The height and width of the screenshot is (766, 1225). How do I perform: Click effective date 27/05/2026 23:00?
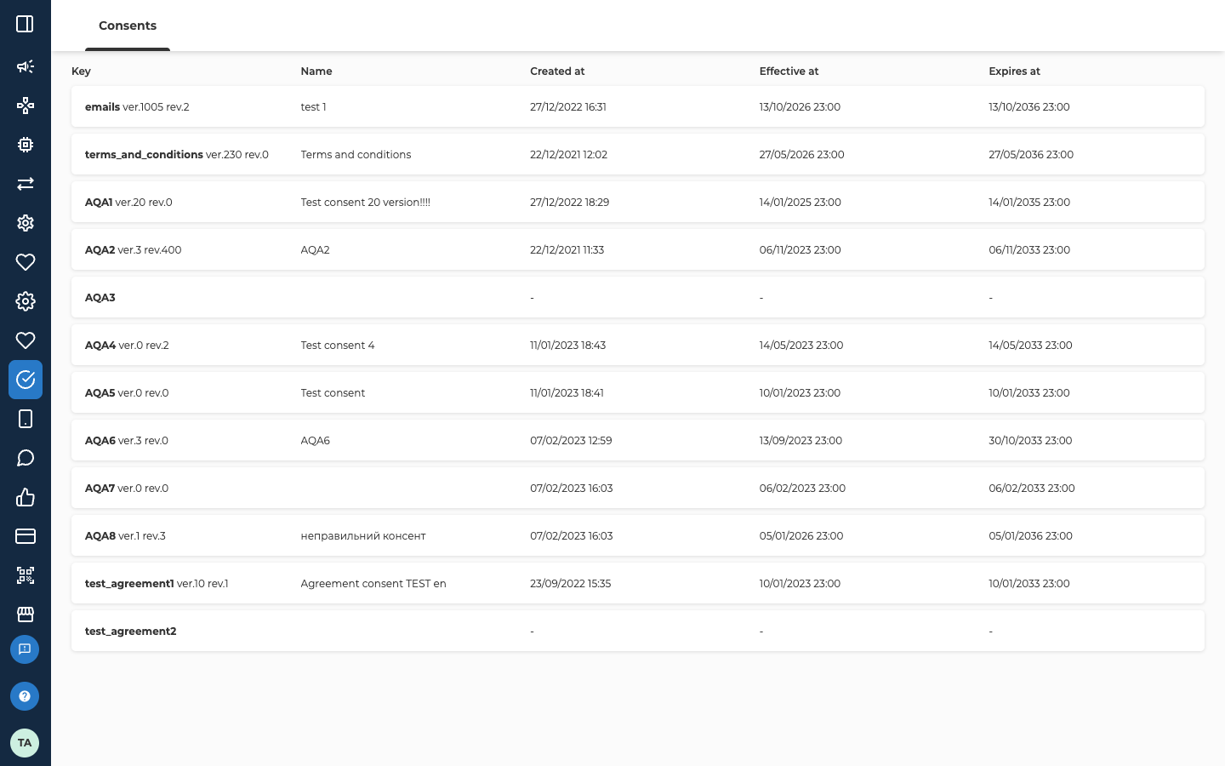(802, 155)
